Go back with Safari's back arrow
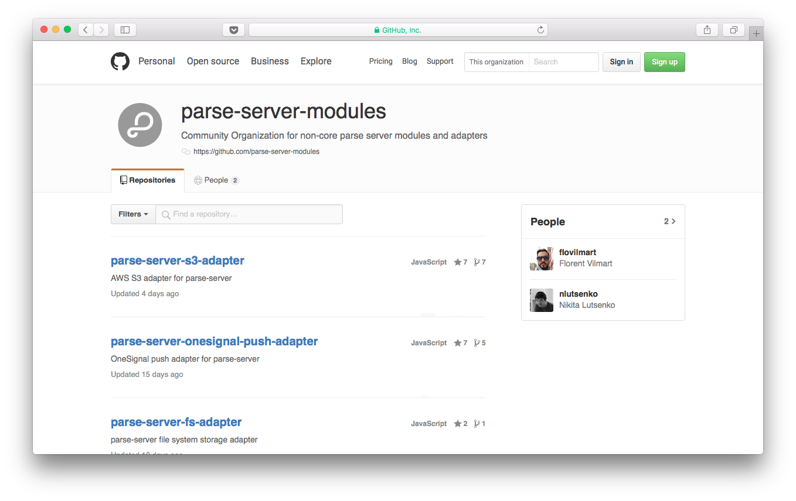 tap(86, 29)
